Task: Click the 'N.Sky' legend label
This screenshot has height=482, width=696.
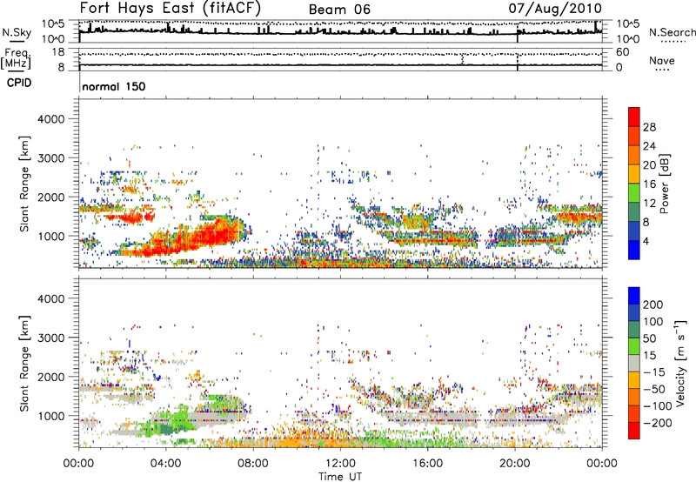Action: [17, 32]
